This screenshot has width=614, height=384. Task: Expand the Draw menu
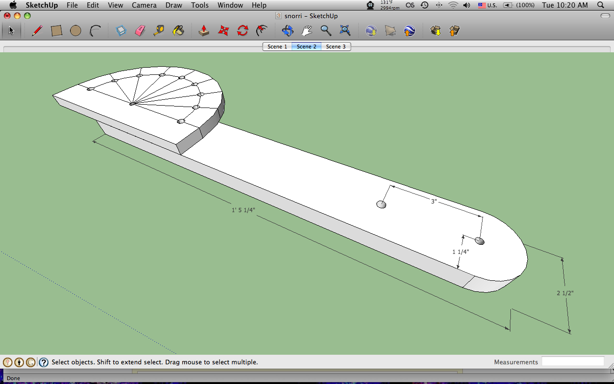point(174,5)
